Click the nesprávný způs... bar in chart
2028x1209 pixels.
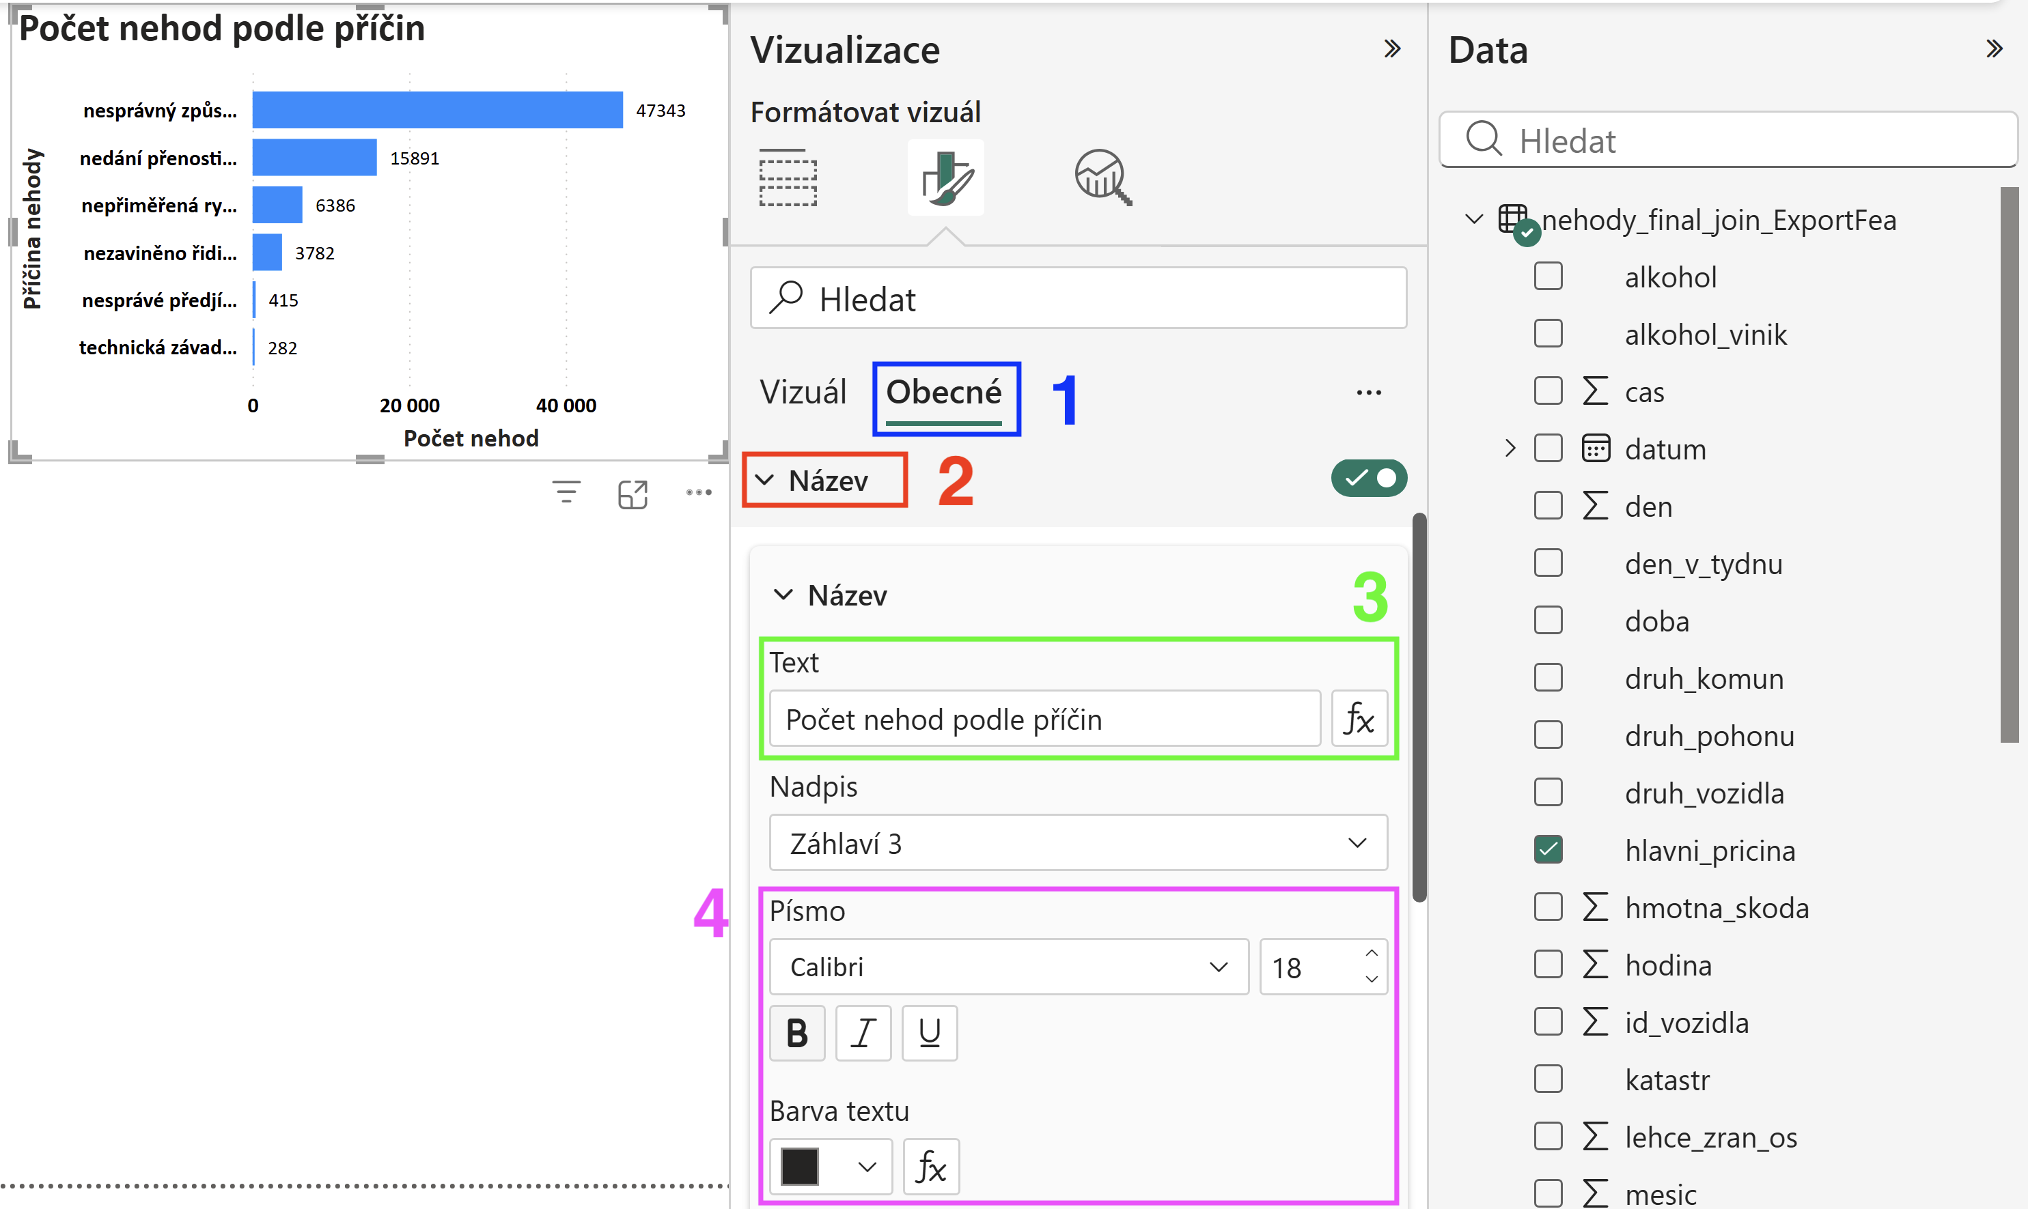[437, 110]
